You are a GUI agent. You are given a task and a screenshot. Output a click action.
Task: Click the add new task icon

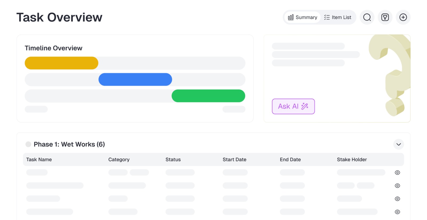403,17
